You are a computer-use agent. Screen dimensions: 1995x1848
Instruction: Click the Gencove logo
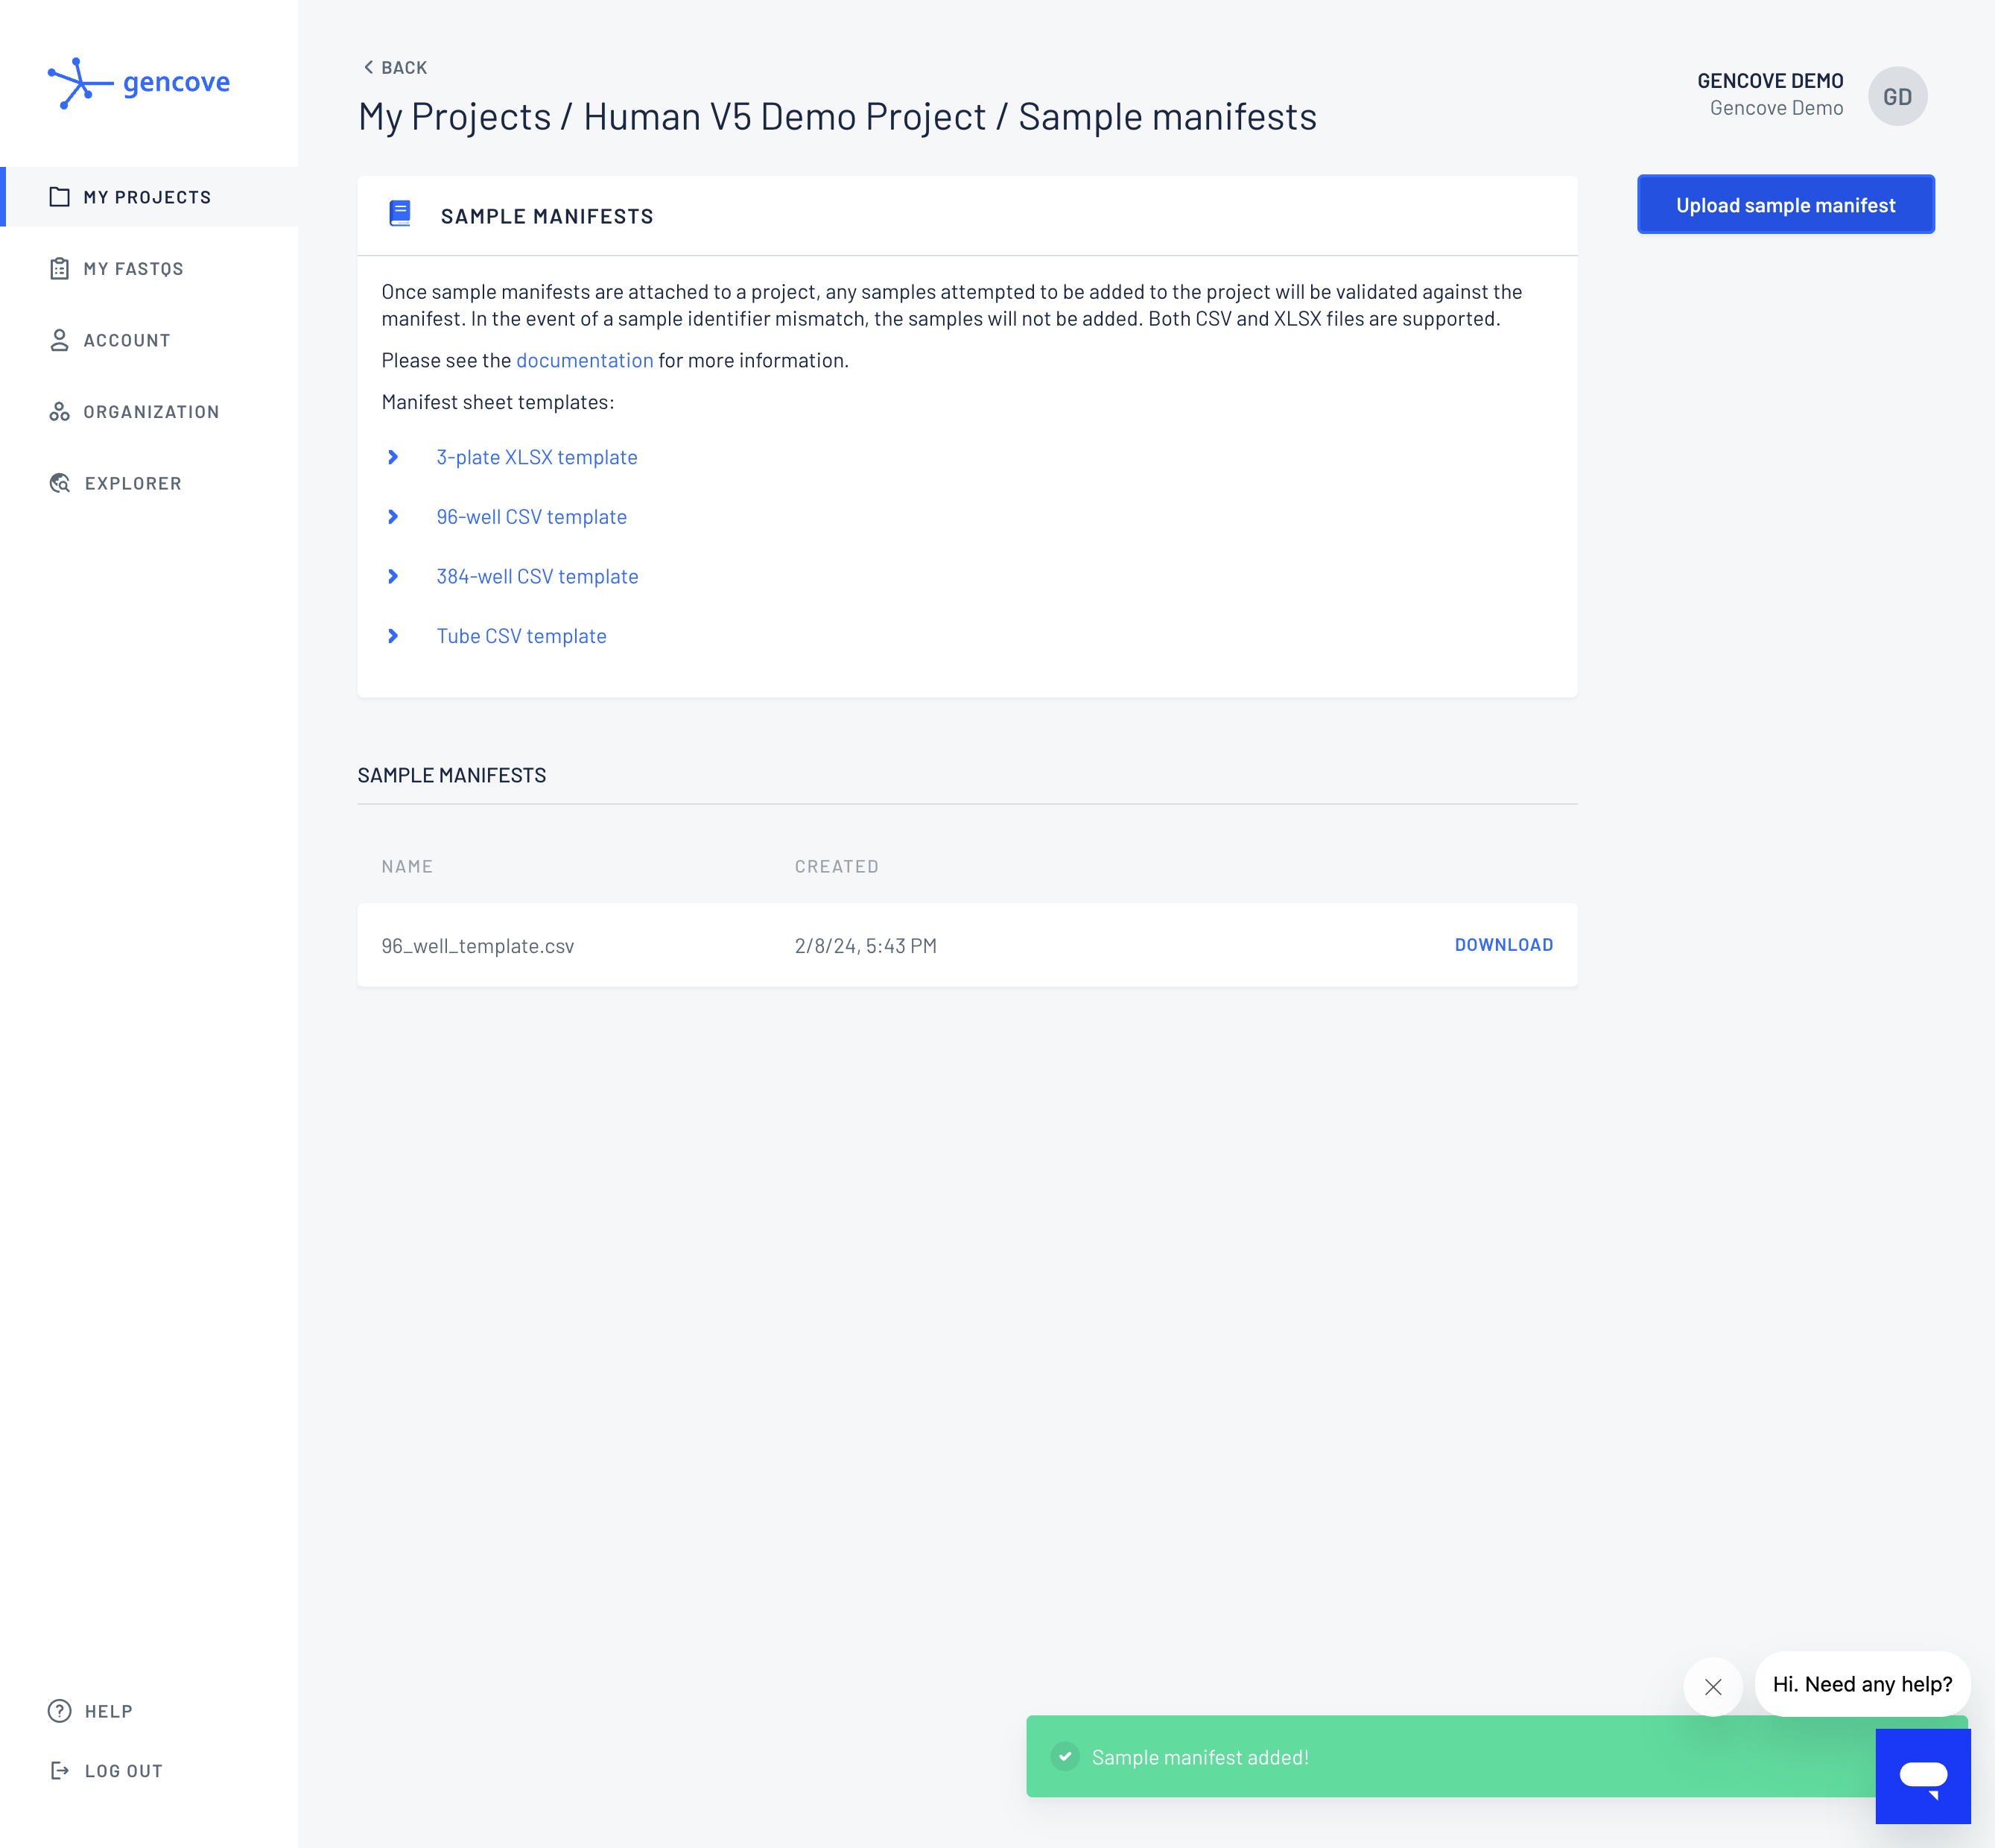[139, 83]
